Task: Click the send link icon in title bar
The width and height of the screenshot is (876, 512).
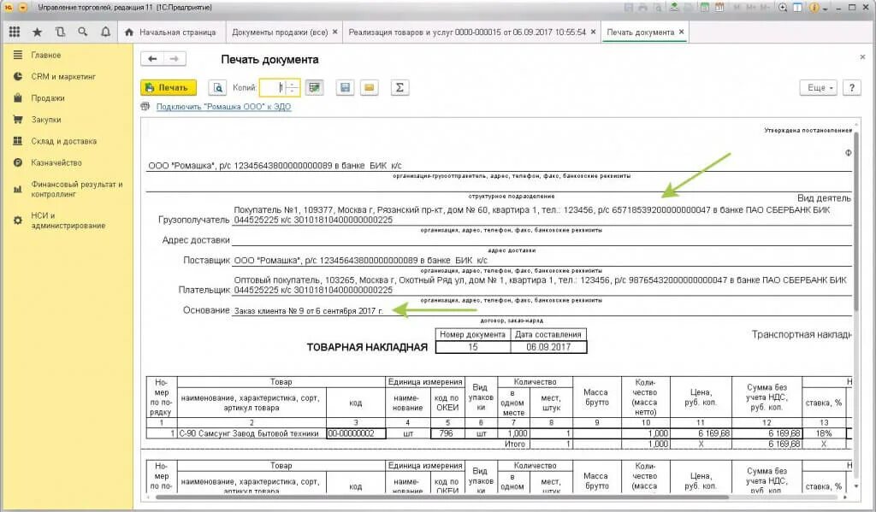Action: tap(674, 8)
